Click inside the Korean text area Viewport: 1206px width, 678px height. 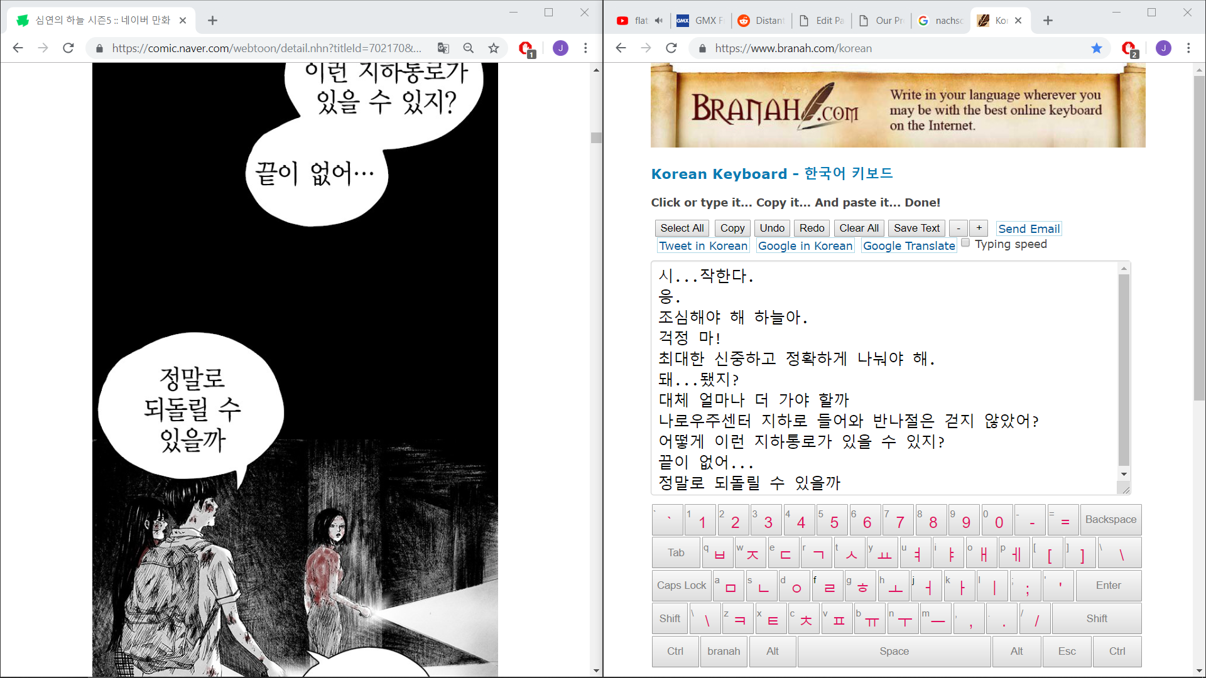(884, 378)
